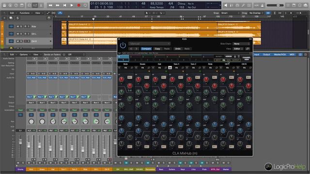The height and width of the screenshot is (174, 310).
Task: Go to the previous plugin preset
Action: (131, 49)
